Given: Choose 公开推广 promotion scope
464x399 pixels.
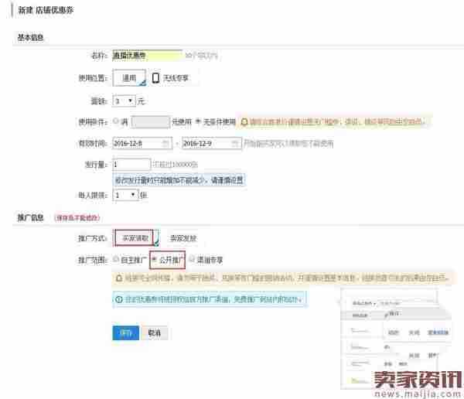Looking at the screenshot, I should pyautogui.click(x=155, y=259).
